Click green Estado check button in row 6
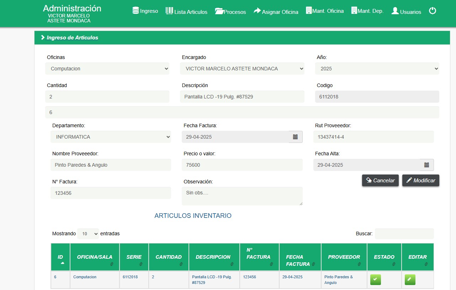The height and width of the screenshot is (290, 456). (376, 280)
